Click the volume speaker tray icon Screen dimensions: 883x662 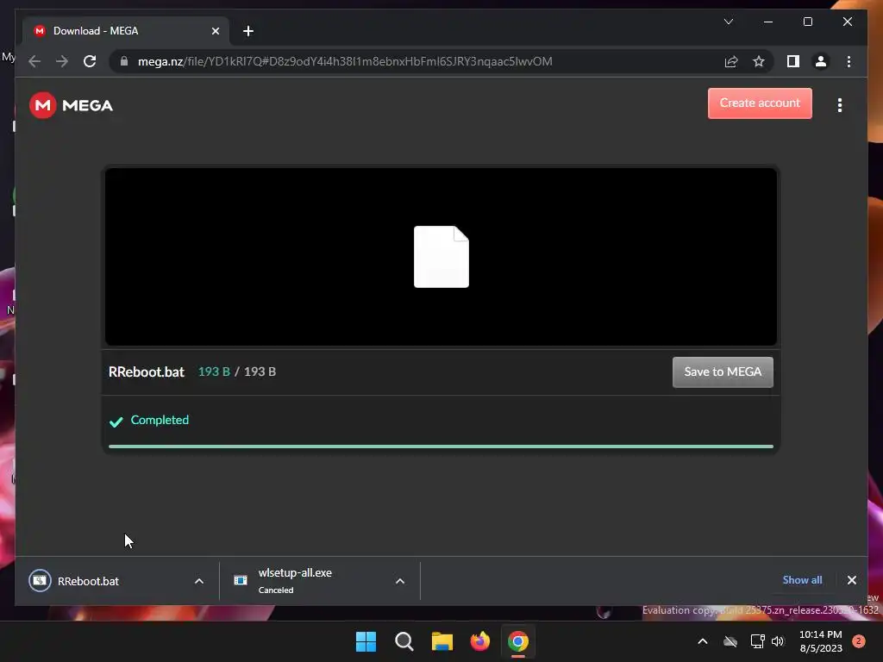[778, 641]
